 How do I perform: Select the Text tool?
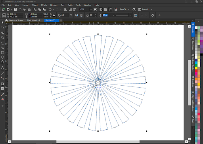[2, 68]
